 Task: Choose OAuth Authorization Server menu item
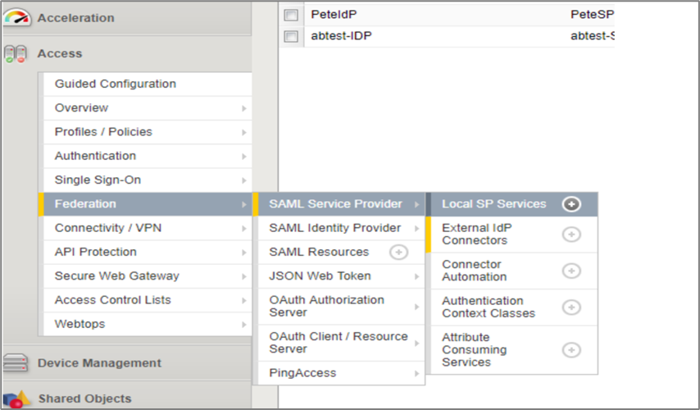click(x=326, y=306)
